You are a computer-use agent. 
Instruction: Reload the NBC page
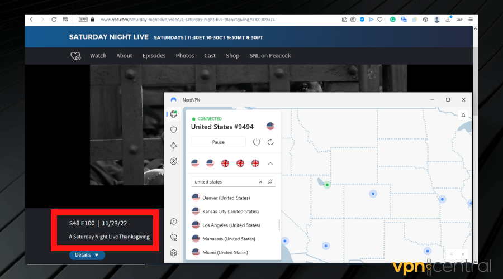tap(54, 20)
